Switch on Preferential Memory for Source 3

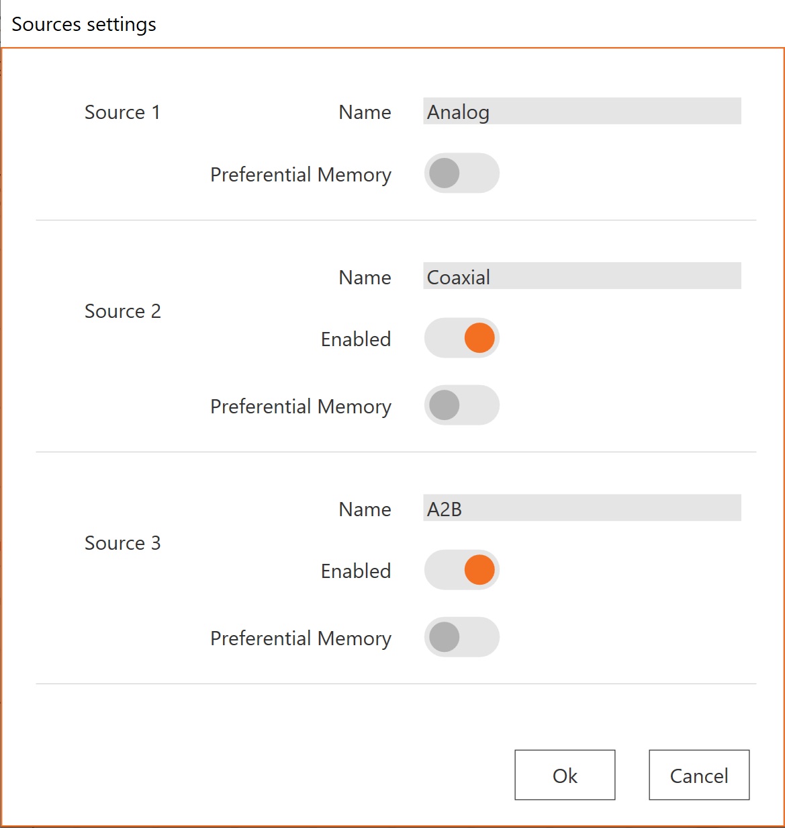click(461, 637)
